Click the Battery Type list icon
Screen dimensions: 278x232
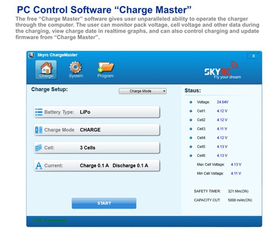pyautogui.click(x=39, y=112)
